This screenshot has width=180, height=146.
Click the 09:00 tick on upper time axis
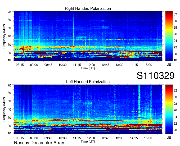point(34,65)
